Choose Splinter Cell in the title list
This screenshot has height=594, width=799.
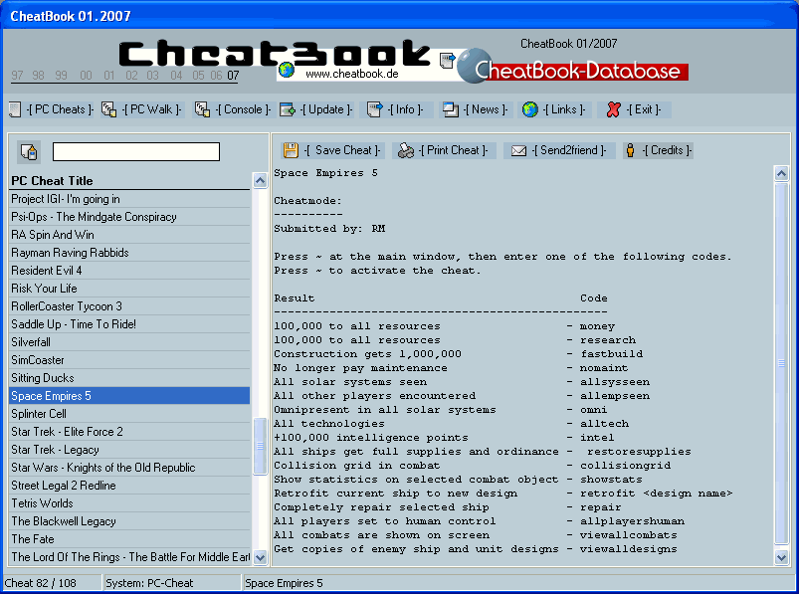coord(100,413)
